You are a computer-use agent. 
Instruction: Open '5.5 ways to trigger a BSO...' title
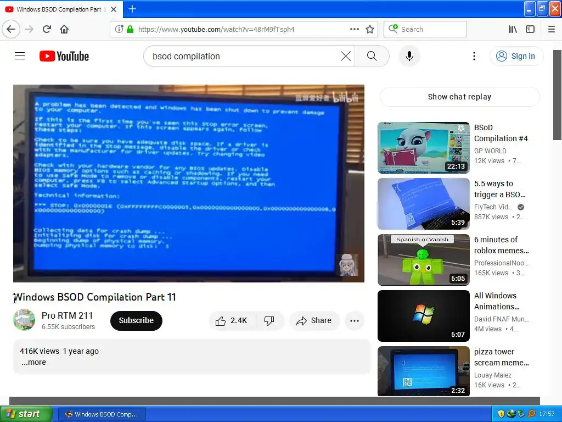point(499,189)
